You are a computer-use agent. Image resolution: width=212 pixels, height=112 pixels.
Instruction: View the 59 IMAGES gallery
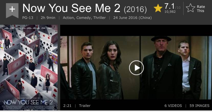pyautogui.click(x=199, y=106)
